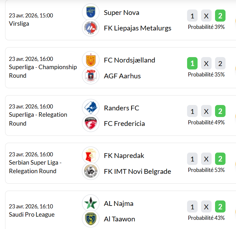The width and height of the screenshot is (236, 229).
Task: Select draw X for Nordsjælland vs Aarhus
Action: [206, 63]
